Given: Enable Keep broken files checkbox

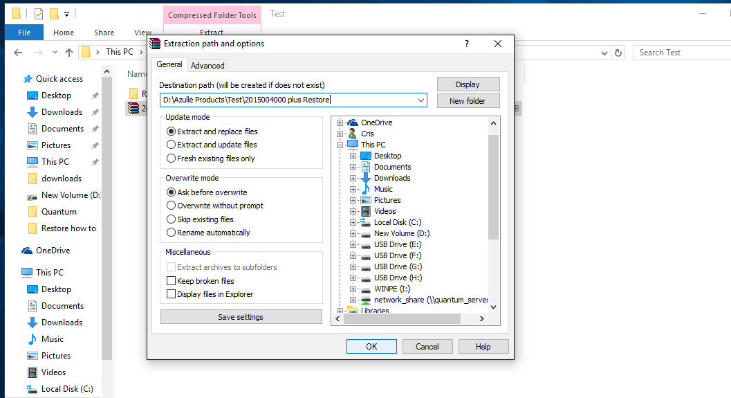Looking at the screenshot, I should (172, 281).
